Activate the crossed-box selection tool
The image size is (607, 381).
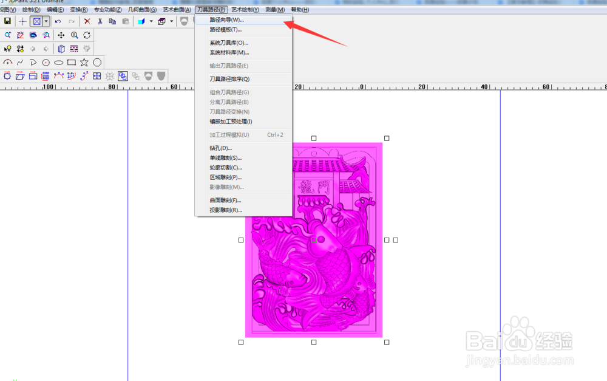(x=36, y=21)
